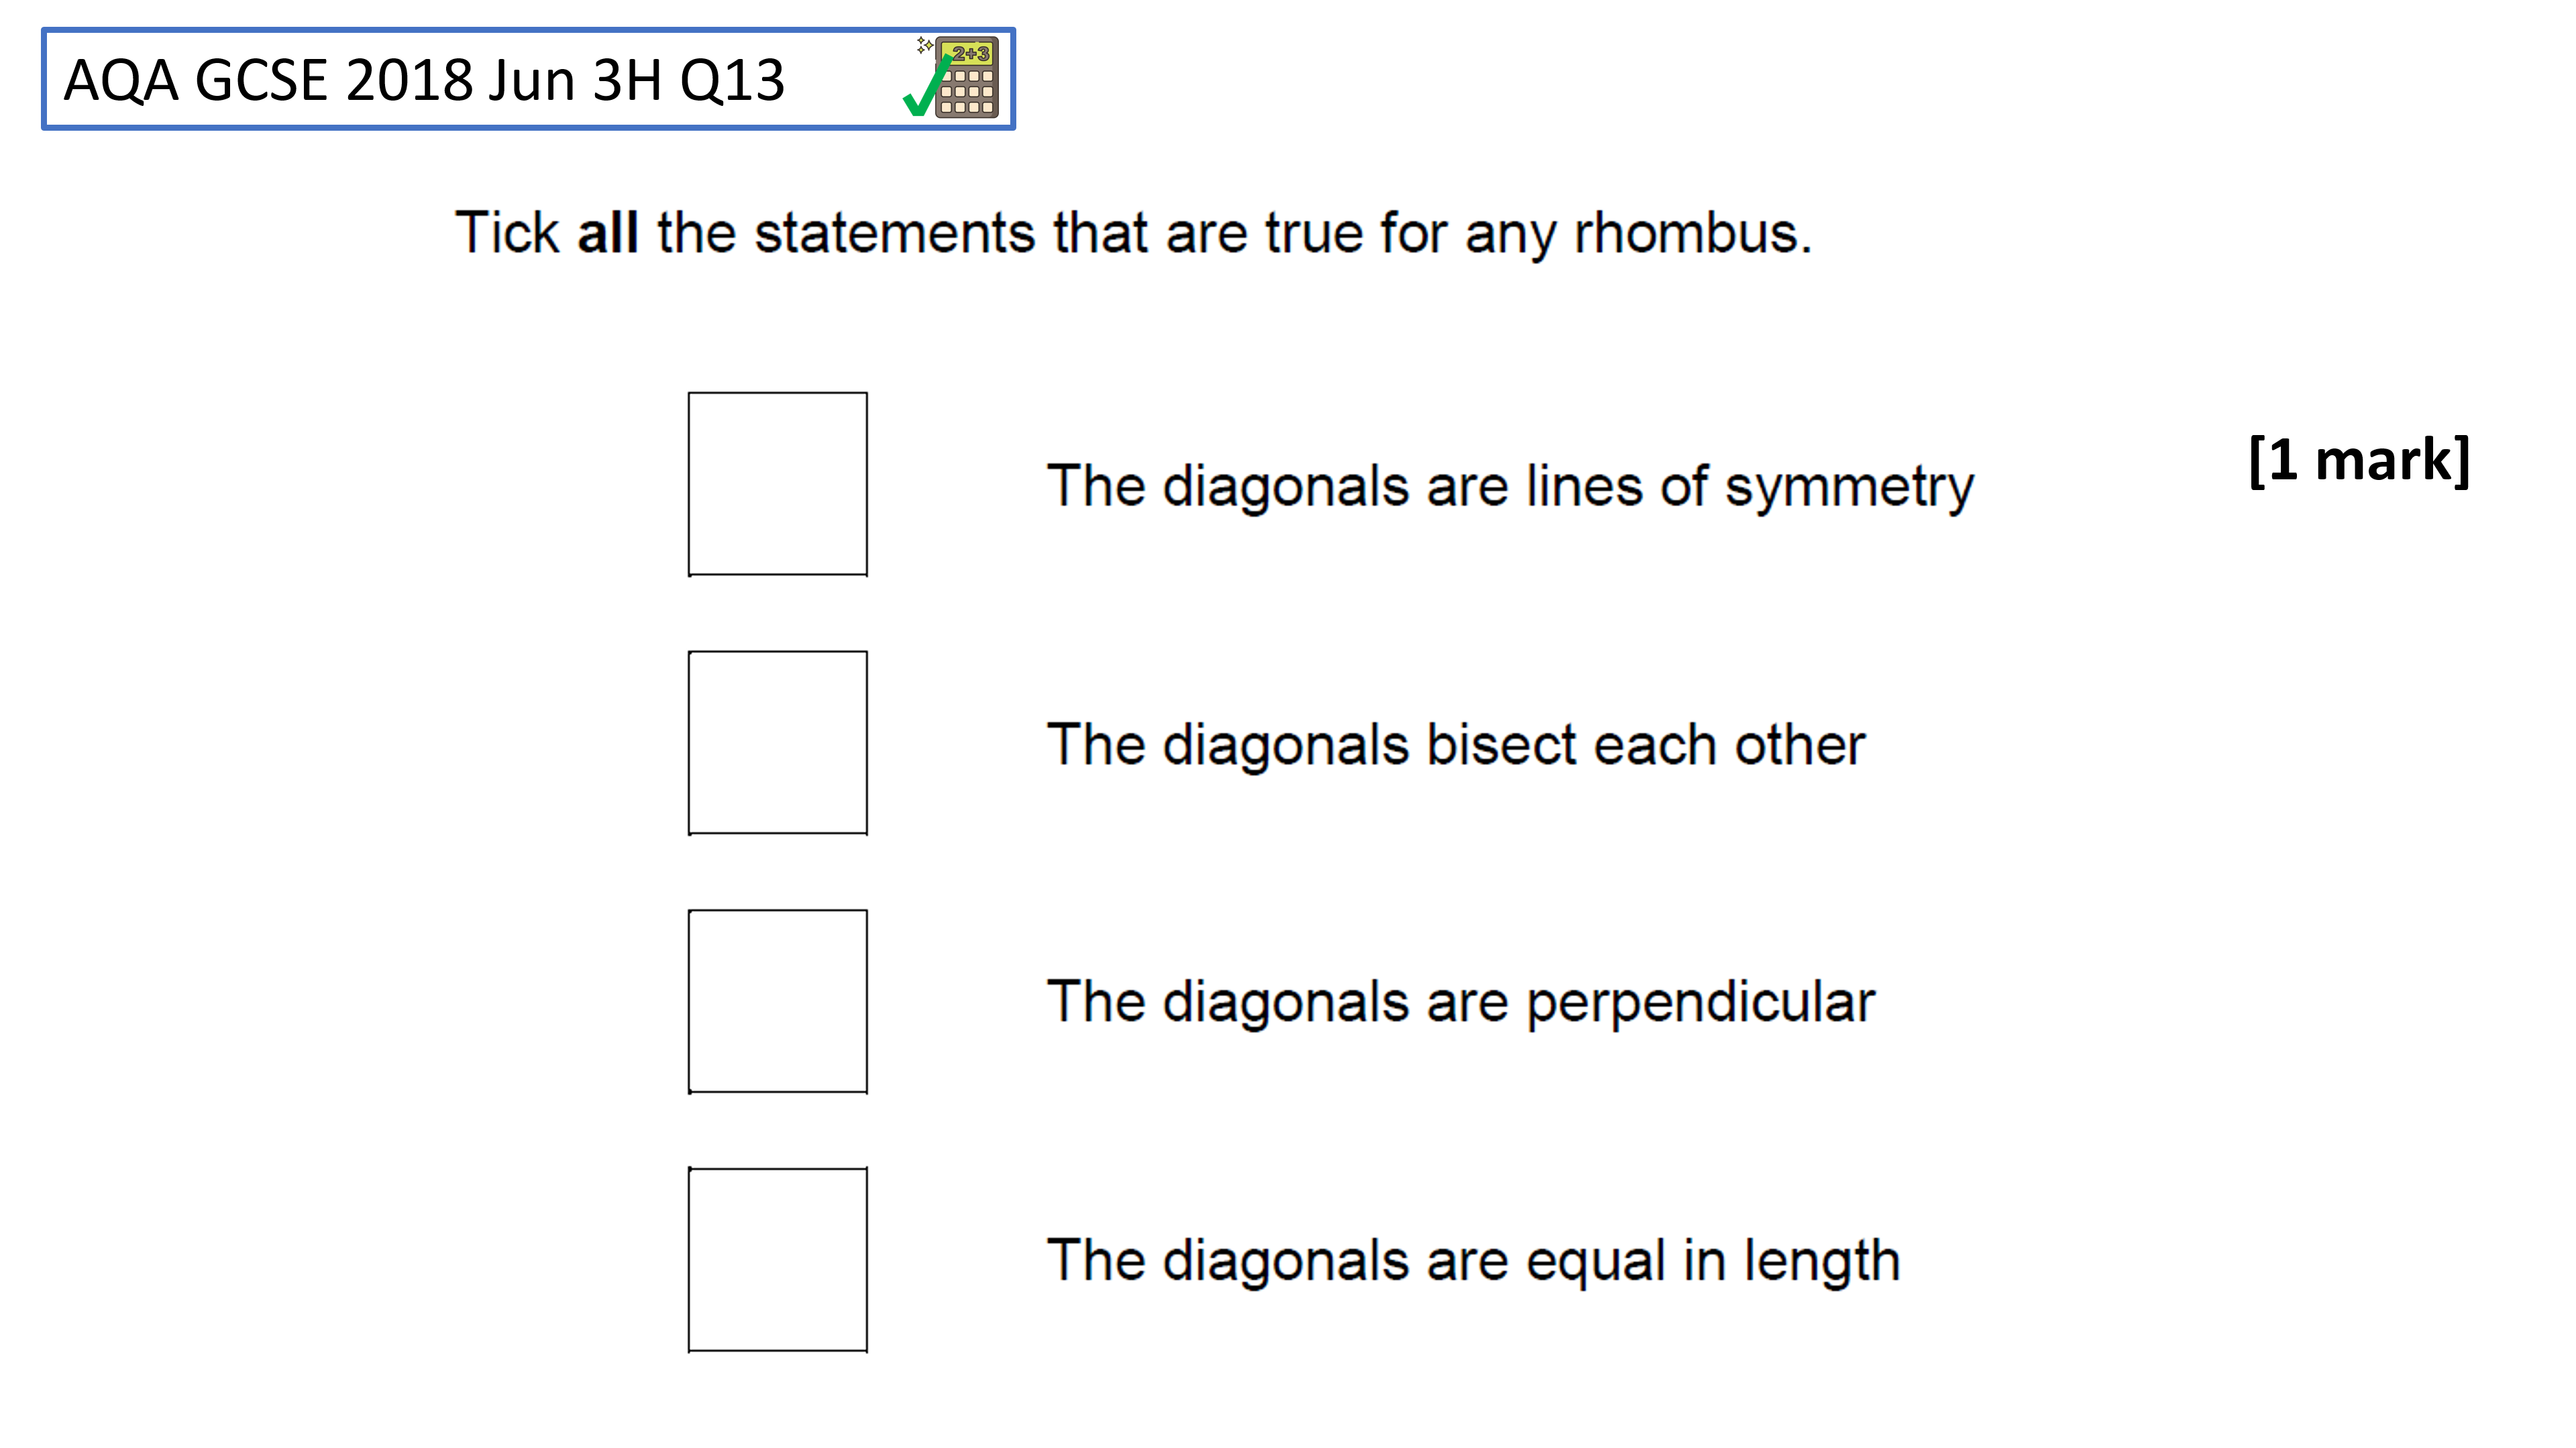Viewport: 2576px width, 1448px height.
Task: Click the Q13 question number in the title
Action: 732,80
